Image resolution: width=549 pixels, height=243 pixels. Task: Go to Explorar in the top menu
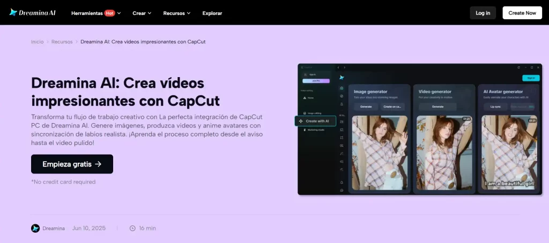[212, 13]
